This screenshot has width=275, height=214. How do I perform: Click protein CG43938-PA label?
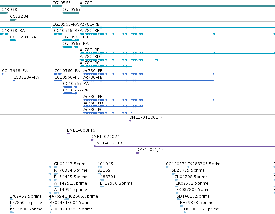[15, 71]
